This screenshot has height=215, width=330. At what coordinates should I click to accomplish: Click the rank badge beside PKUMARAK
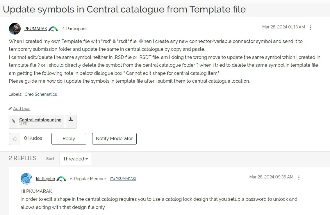[53, 29]
